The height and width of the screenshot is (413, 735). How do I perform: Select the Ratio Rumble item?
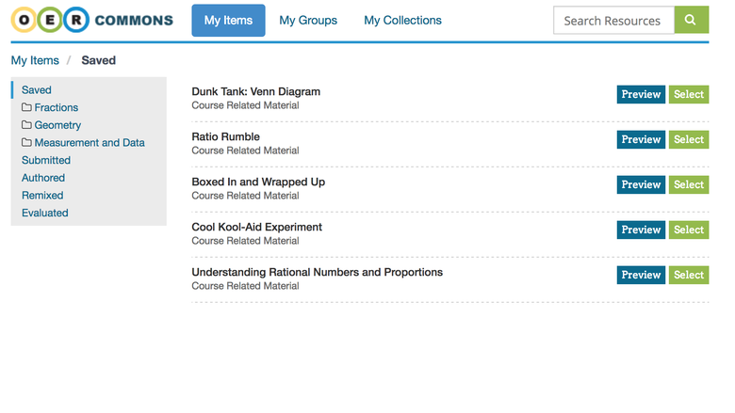pyautogui.click(x=689, y=139)
